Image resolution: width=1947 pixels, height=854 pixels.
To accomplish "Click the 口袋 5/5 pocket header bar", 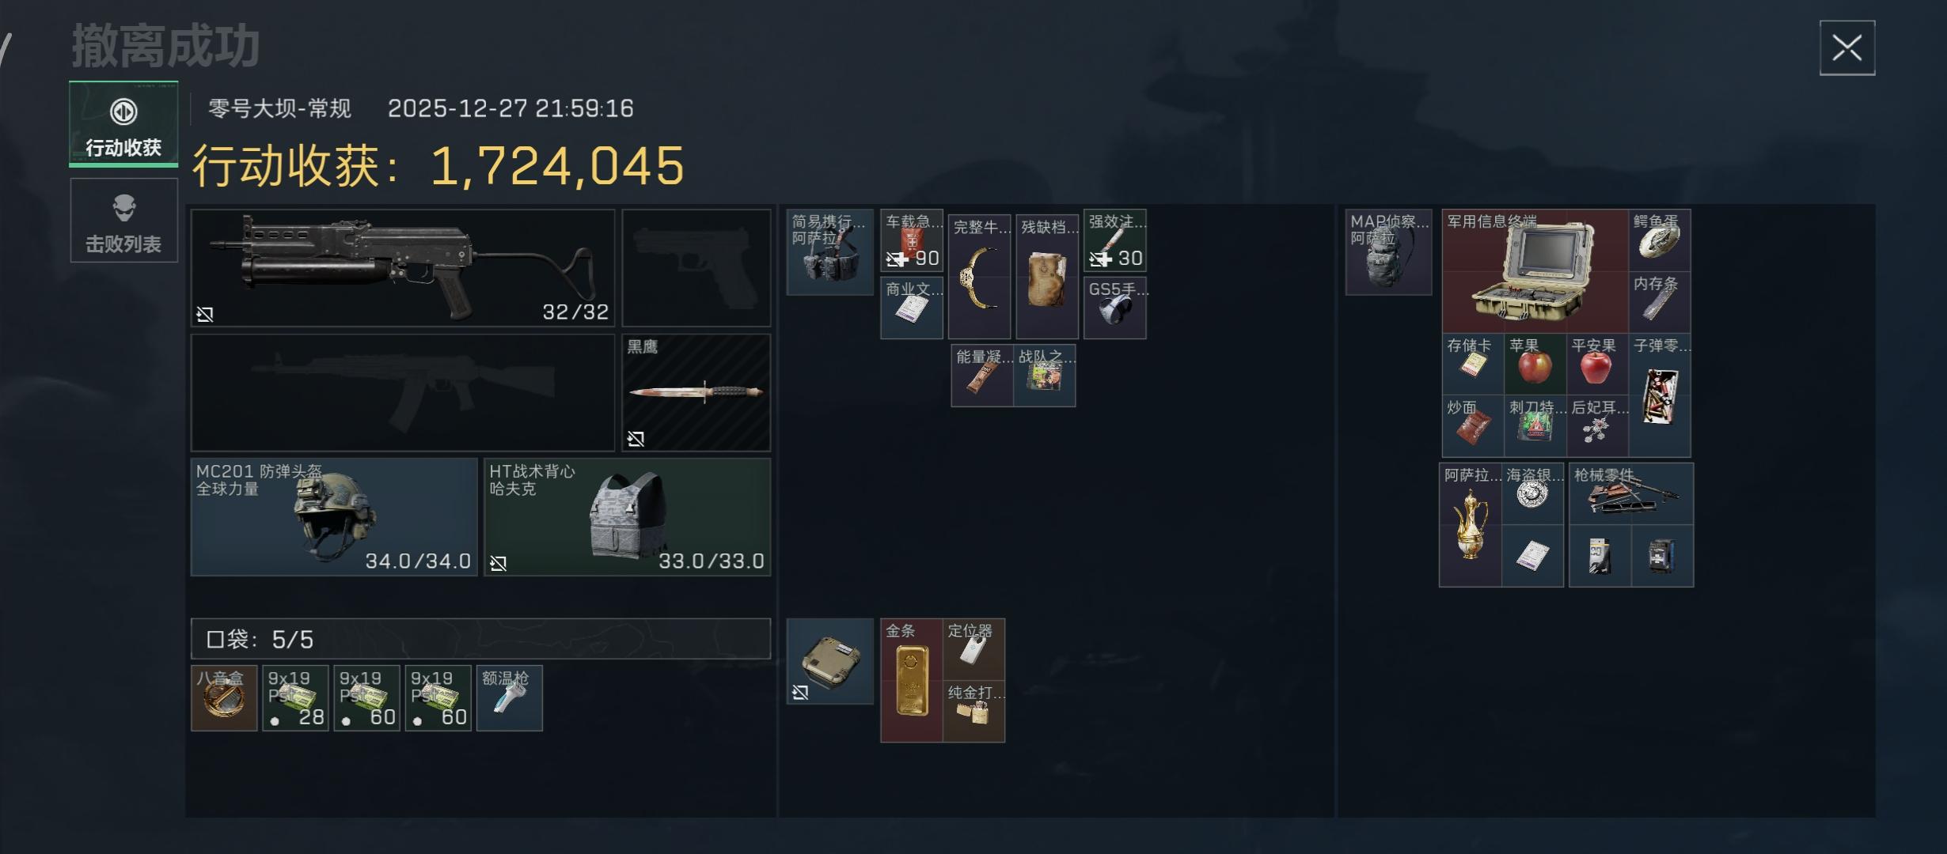I will tap(480, 639).
